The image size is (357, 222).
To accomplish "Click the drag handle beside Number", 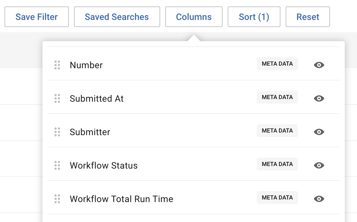I will 57,65.
